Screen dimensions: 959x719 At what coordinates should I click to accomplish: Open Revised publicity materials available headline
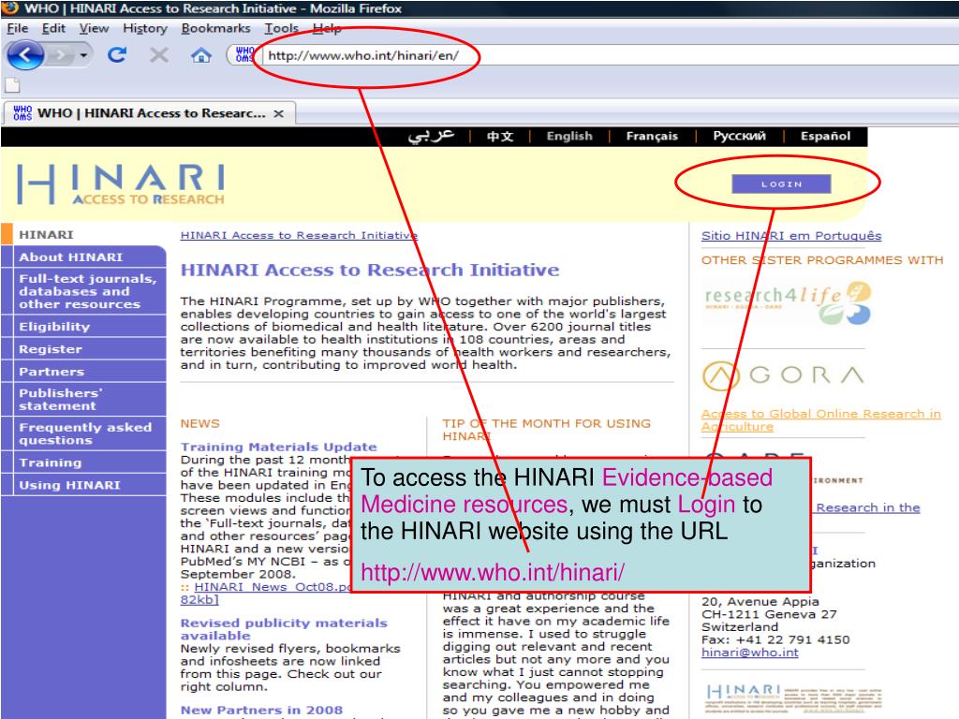(x=284, y=629)
